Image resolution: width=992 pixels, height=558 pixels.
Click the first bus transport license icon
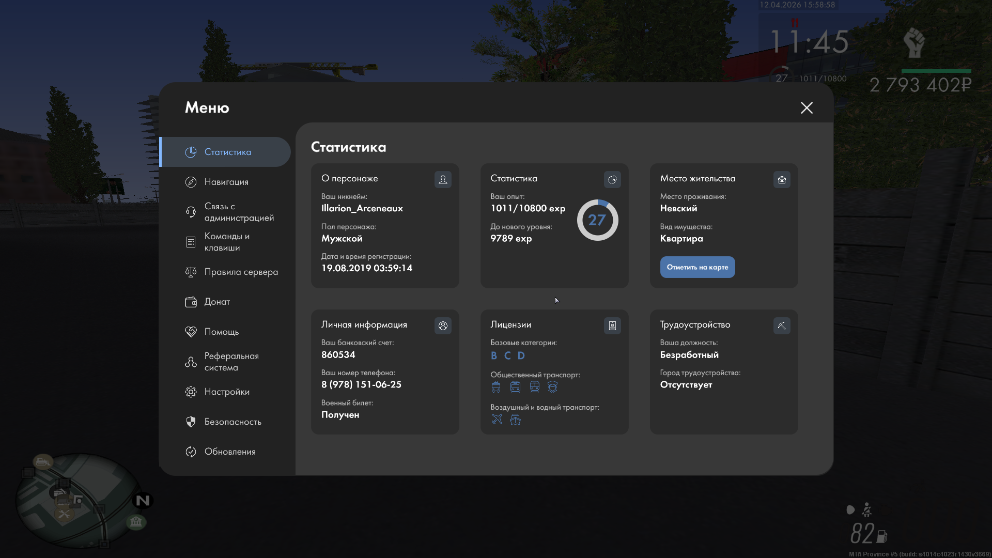pos(496,387)
